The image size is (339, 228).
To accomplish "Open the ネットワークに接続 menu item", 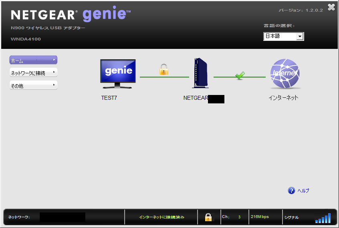I will coord(30,73).
